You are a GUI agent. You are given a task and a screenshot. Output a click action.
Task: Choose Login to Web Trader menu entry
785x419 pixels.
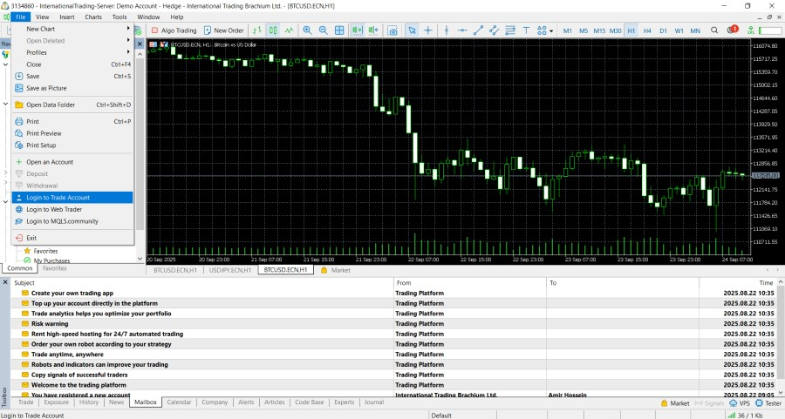54,209
